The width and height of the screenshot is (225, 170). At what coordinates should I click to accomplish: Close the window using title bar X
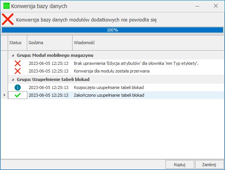click(216, 6)
